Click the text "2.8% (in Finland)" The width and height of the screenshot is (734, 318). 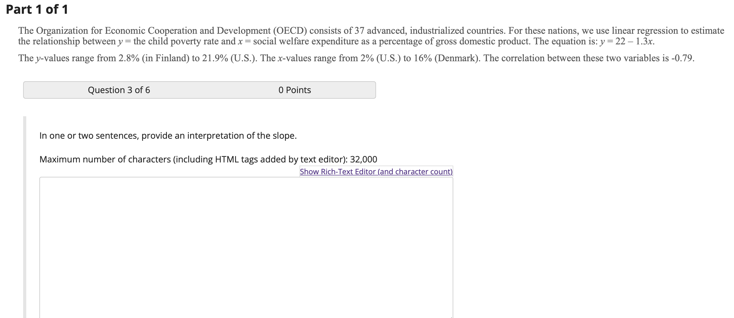point(154,58)
